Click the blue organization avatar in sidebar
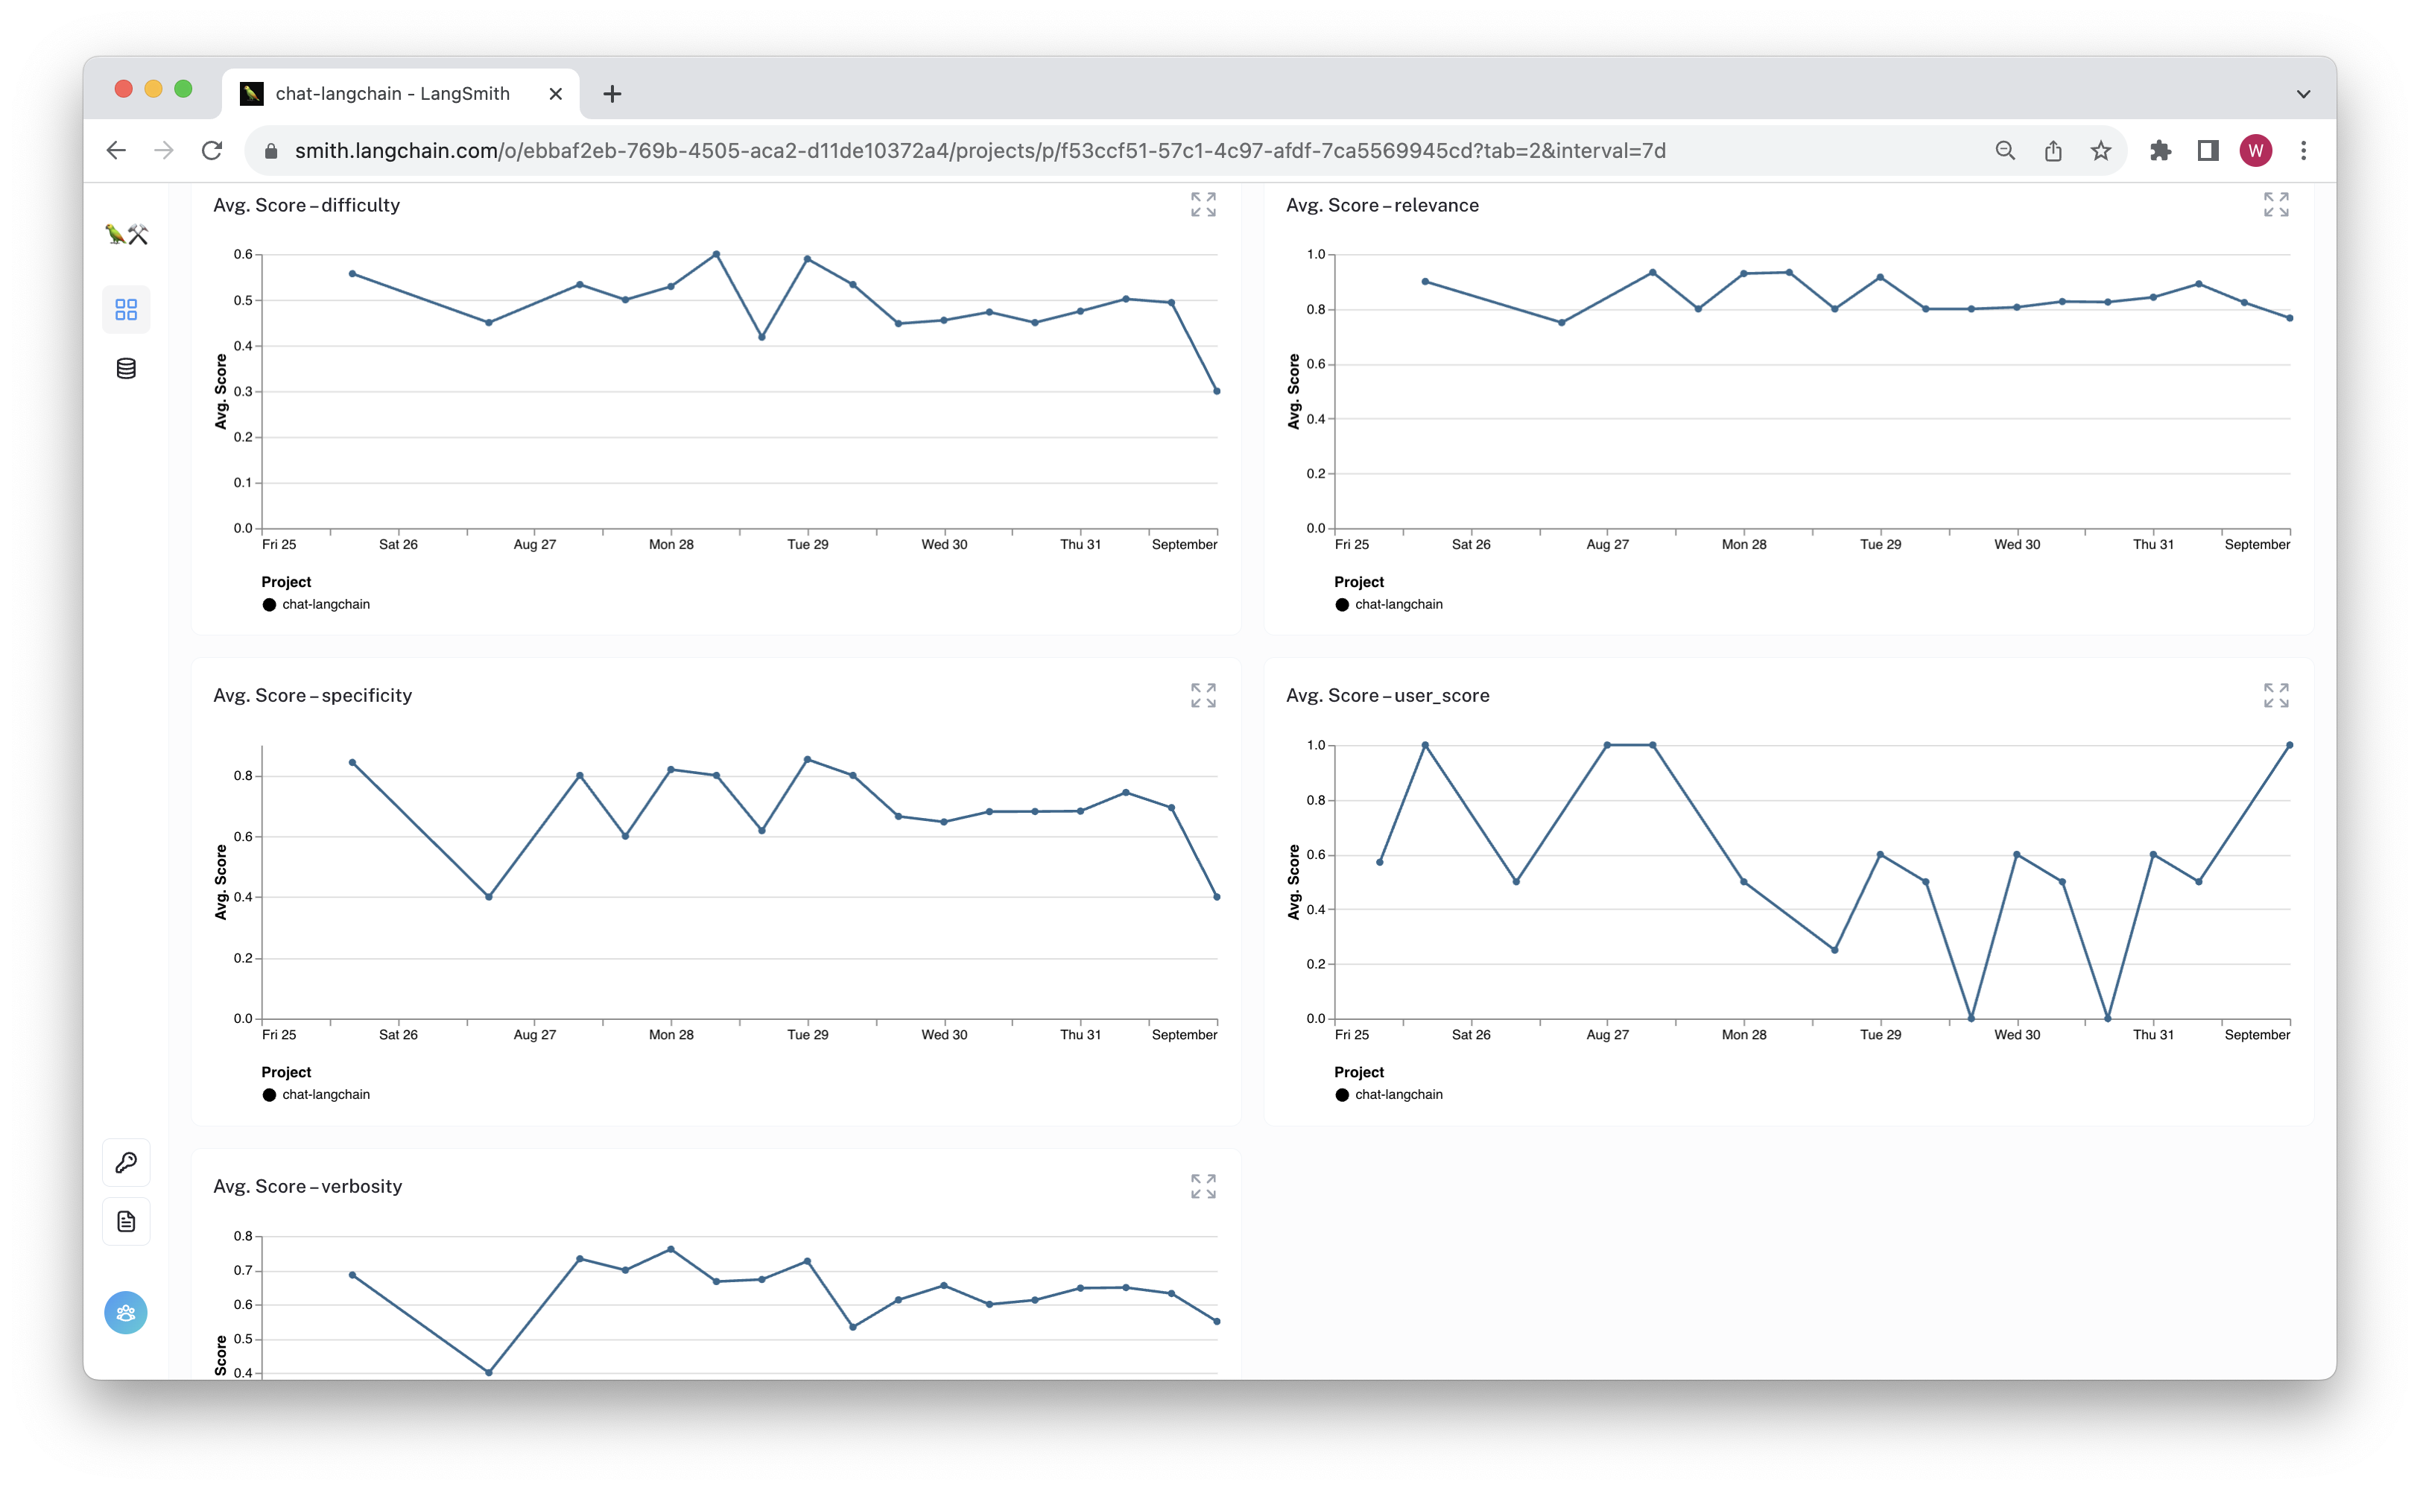The image size is (2420, 1490). pos(126,1313)
